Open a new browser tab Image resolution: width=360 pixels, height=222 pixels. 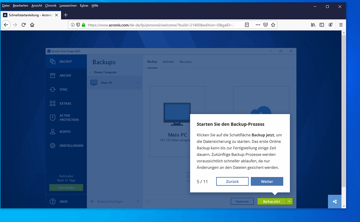click(66, 15)
